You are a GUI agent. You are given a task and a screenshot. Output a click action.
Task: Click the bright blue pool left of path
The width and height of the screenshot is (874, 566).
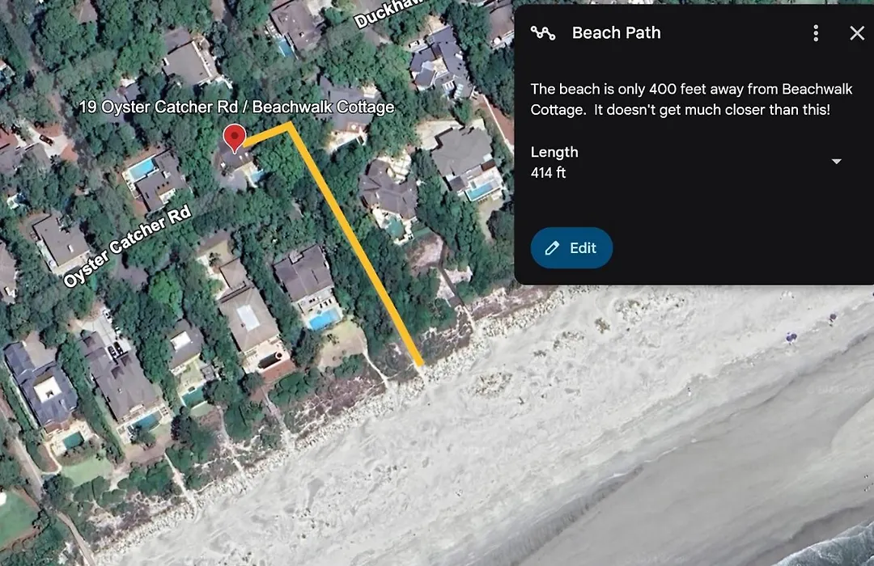tap(323, 319)
